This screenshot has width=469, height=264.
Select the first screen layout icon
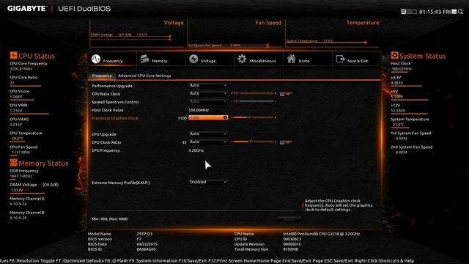pos(404,12)
